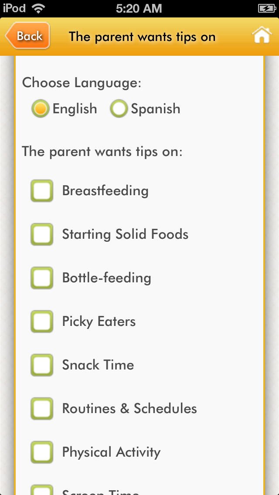The image size is (279, 495).
Task: Tap the 'Physical Activity' text label
Action: pyautogui.click(x=111, y=452)
